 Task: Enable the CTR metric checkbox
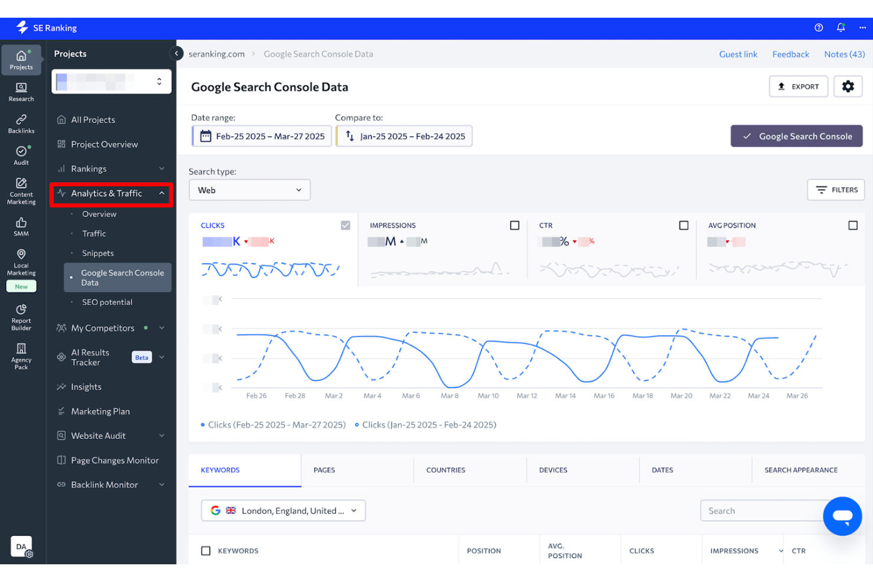click(684, 225)
